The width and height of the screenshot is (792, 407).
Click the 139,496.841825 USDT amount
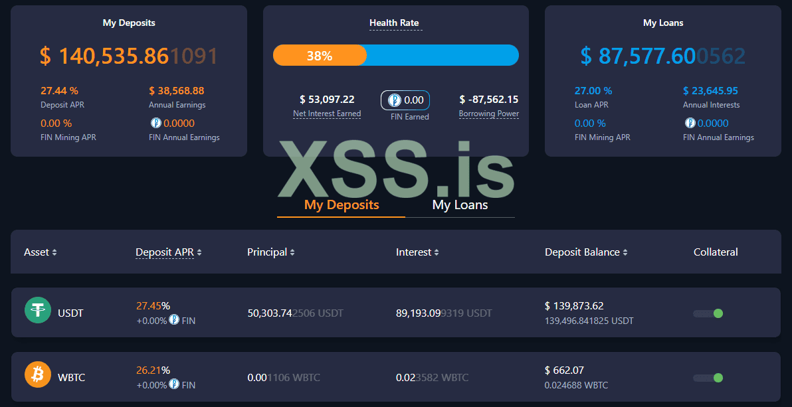click(x=589, y=321)
